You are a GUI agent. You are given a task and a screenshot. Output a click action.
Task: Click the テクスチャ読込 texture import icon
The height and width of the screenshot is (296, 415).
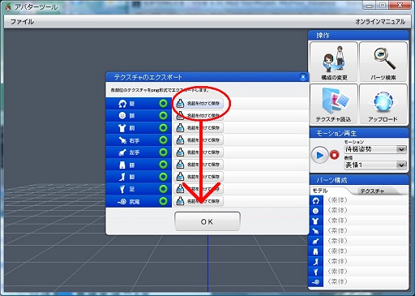click(334, 104)
